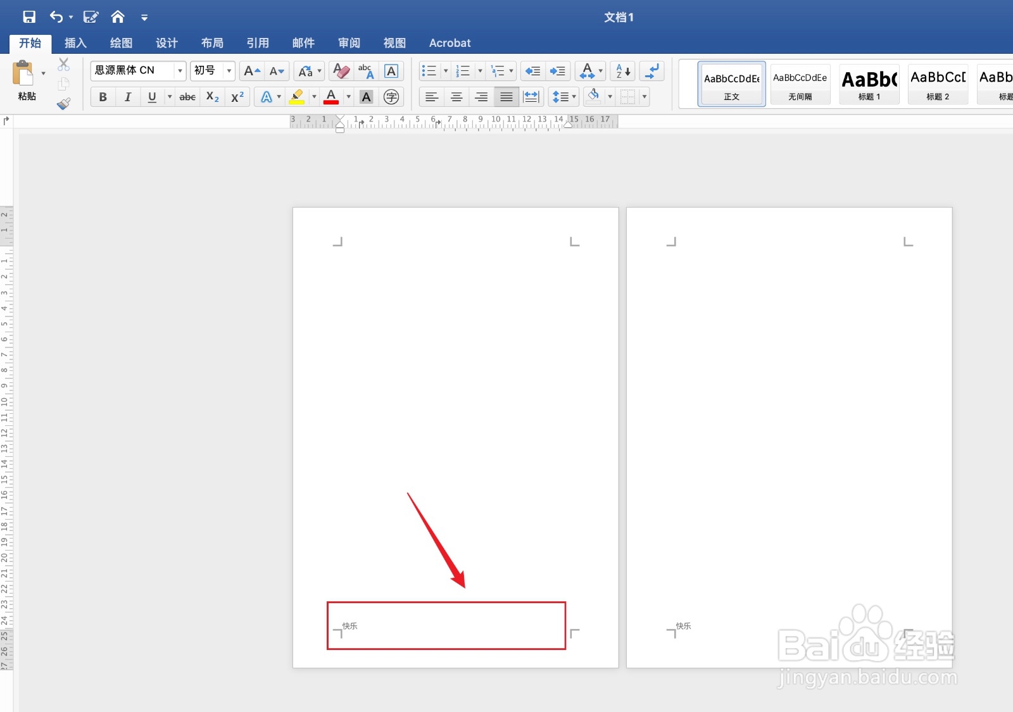Image resolution: width=1013 pixels, height=712 pixels.
Task: Click the Decrease Indent icon
Action: [x=533, y=71]
